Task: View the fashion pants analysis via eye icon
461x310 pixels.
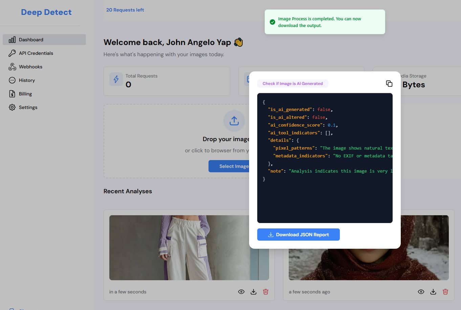Action: pyautogui.click(x=241, y=292)
